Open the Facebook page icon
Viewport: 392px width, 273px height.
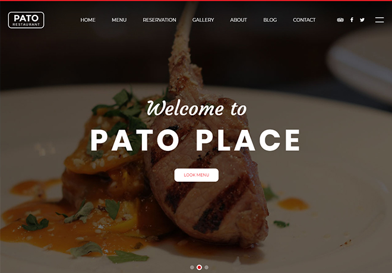(352, 20)
